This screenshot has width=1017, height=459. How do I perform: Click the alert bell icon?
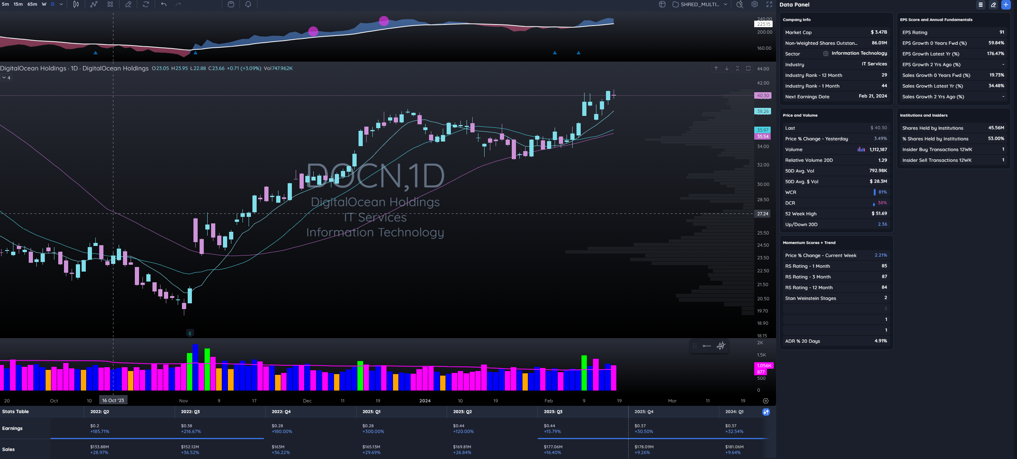click(x=248, y=4)
